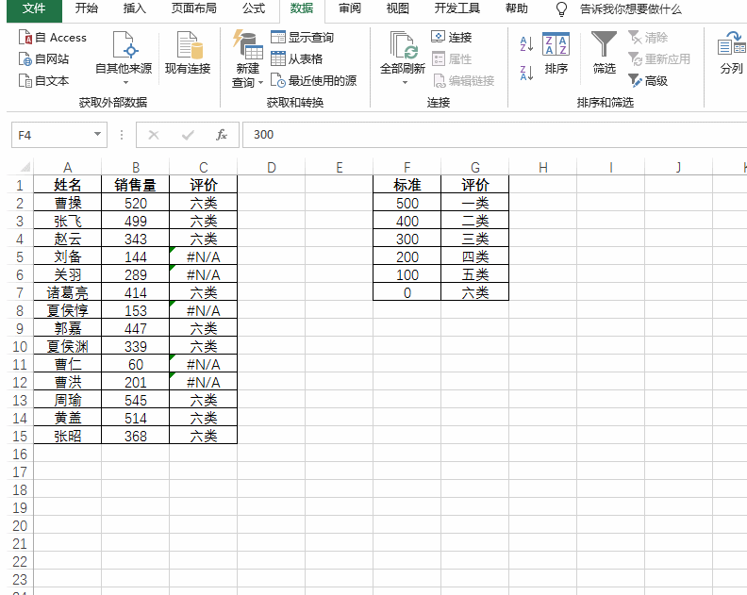Select row 5 header
This screenshot has width=747, height=595.
click(20, 257)
